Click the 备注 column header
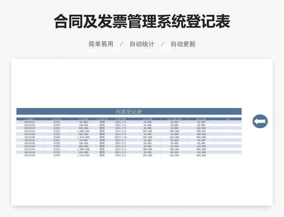284x217 pixels. (x=228, y=119)
